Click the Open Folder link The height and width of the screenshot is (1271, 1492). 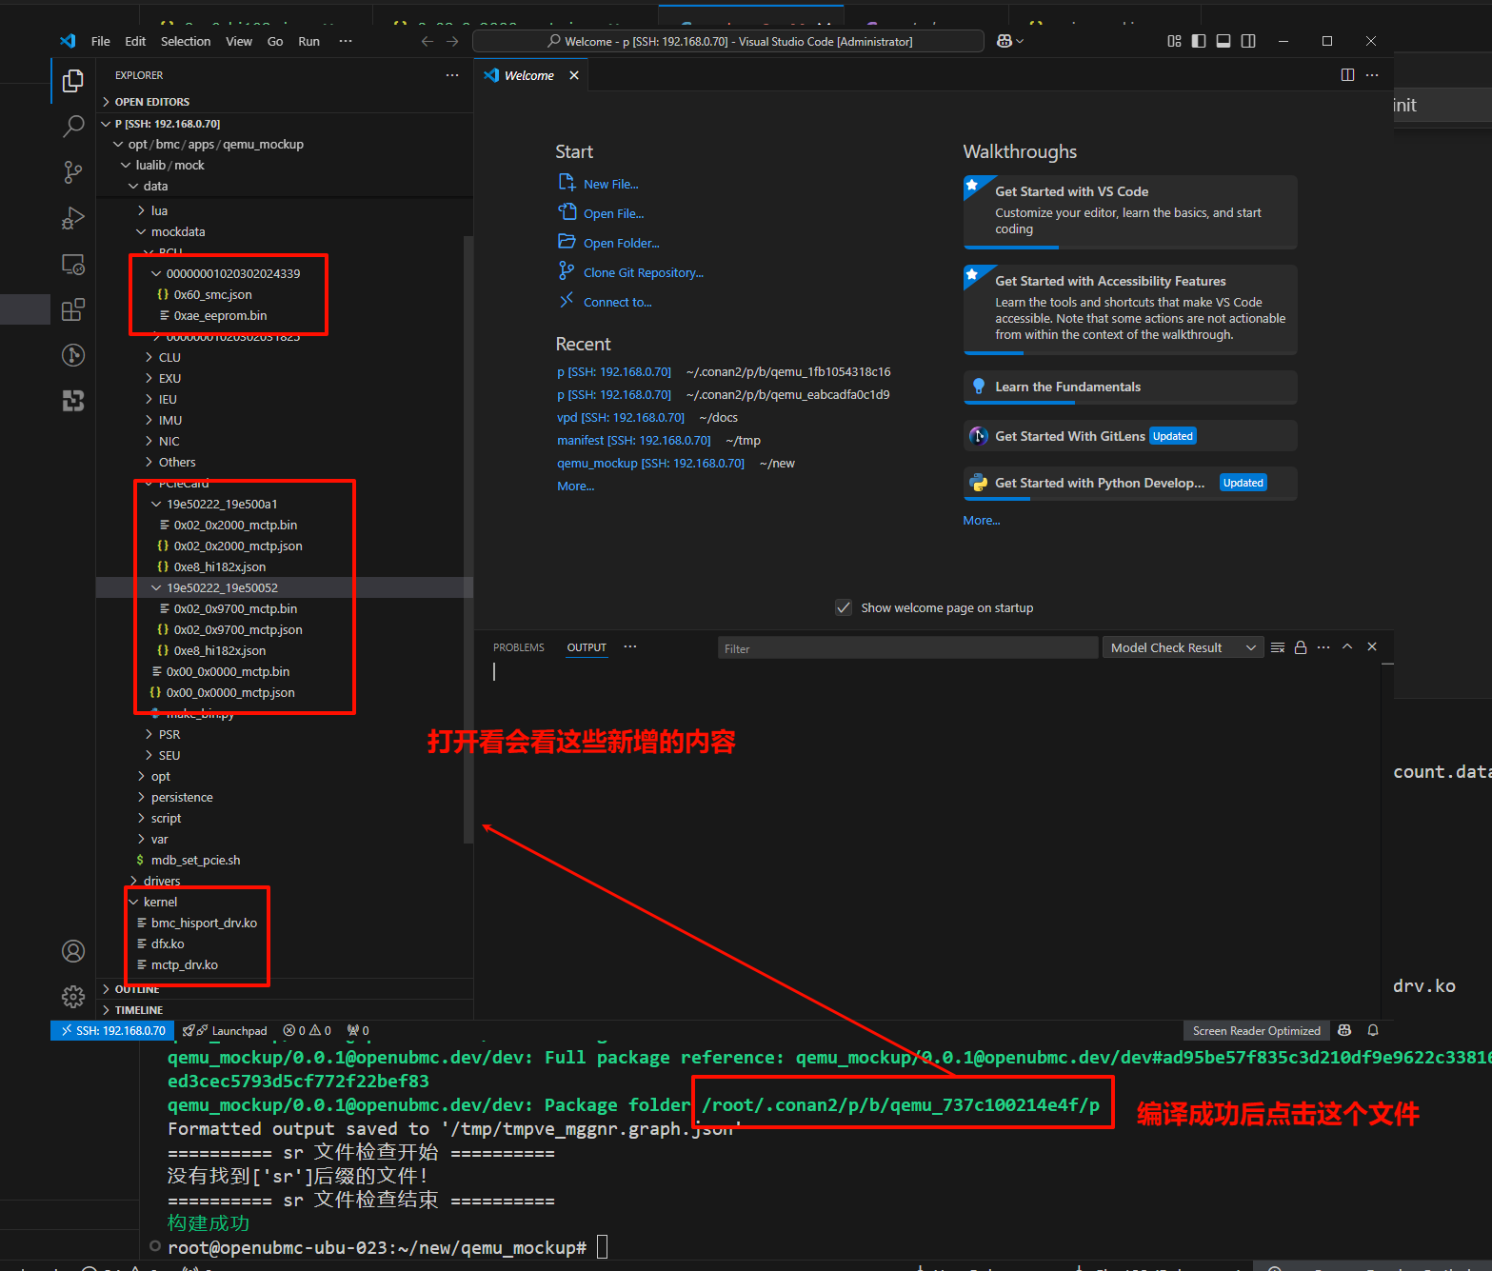click(621, 244)
